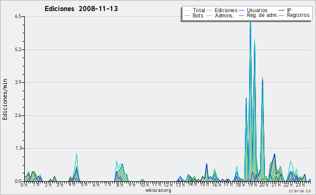The image size is (316, 195).
Task: Click the y-axis value 6.5
Action: click(18, 16)
